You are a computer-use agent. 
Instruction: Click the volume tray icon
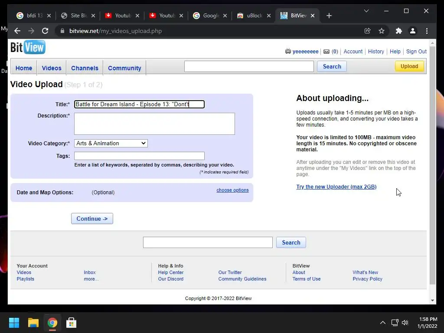pyautogui.click(x=405, y=323)
